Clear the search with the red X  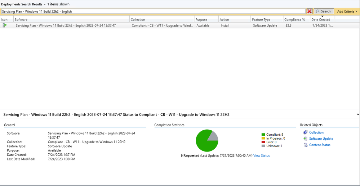pos(309,11)
